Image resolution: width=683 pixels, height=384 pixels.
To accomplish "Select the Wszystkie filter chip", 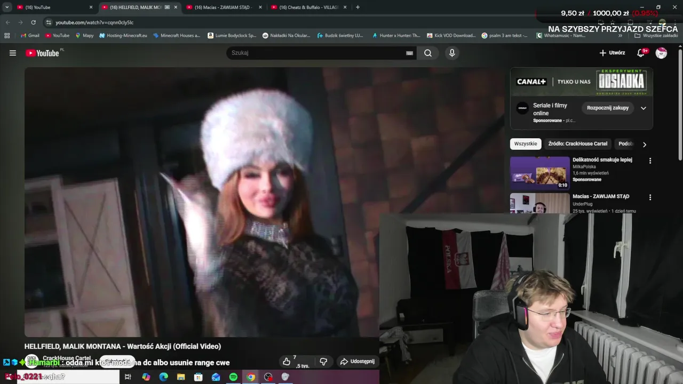I will coord(526,144).
